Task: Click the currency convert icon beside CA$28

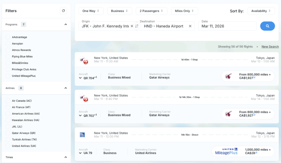Action: [256, 153]
